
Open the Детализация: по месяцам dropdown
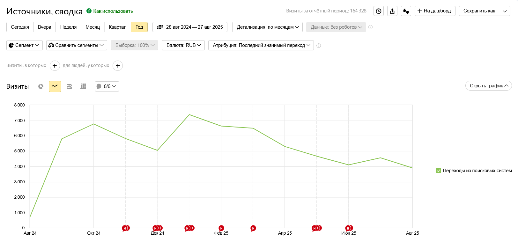pos(267,27)
